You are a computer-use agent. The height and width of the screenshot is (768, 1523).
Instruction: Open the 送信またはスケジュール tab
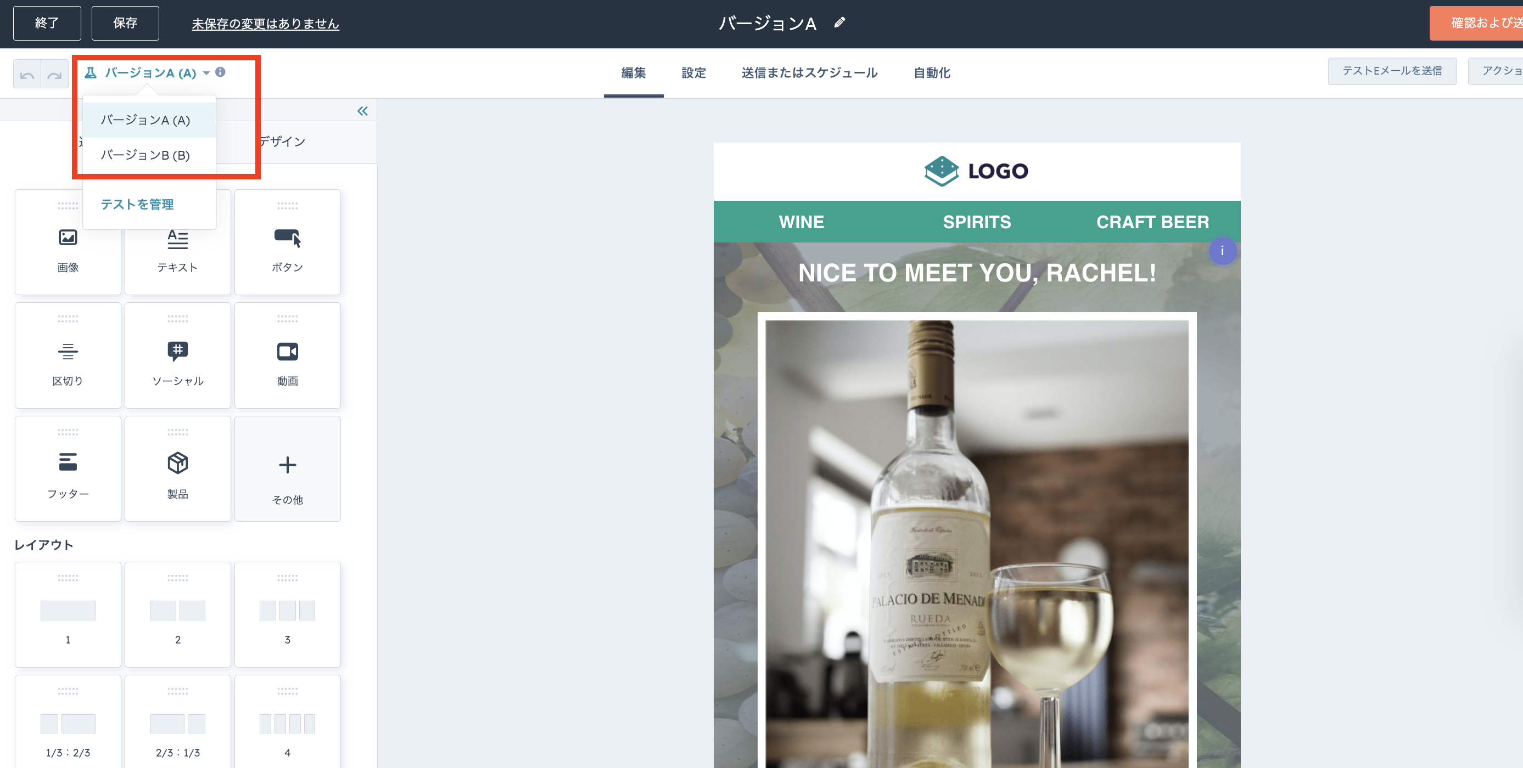[809, 72]
